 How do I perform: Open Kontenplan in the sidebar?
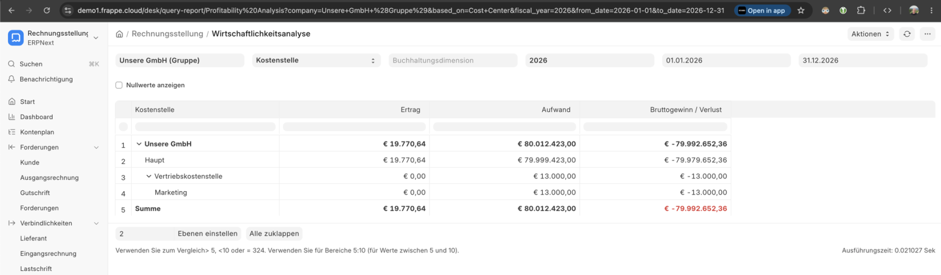point(37,132)
